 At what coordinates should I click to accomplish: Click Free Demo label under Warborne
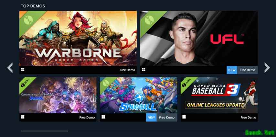coord(127,70)
